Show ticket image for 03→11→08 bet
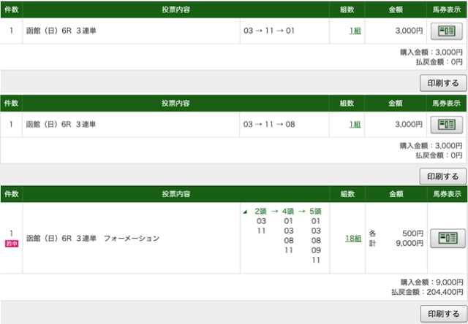This screenshot has width=468, height=324. click(x=446, y=125)
